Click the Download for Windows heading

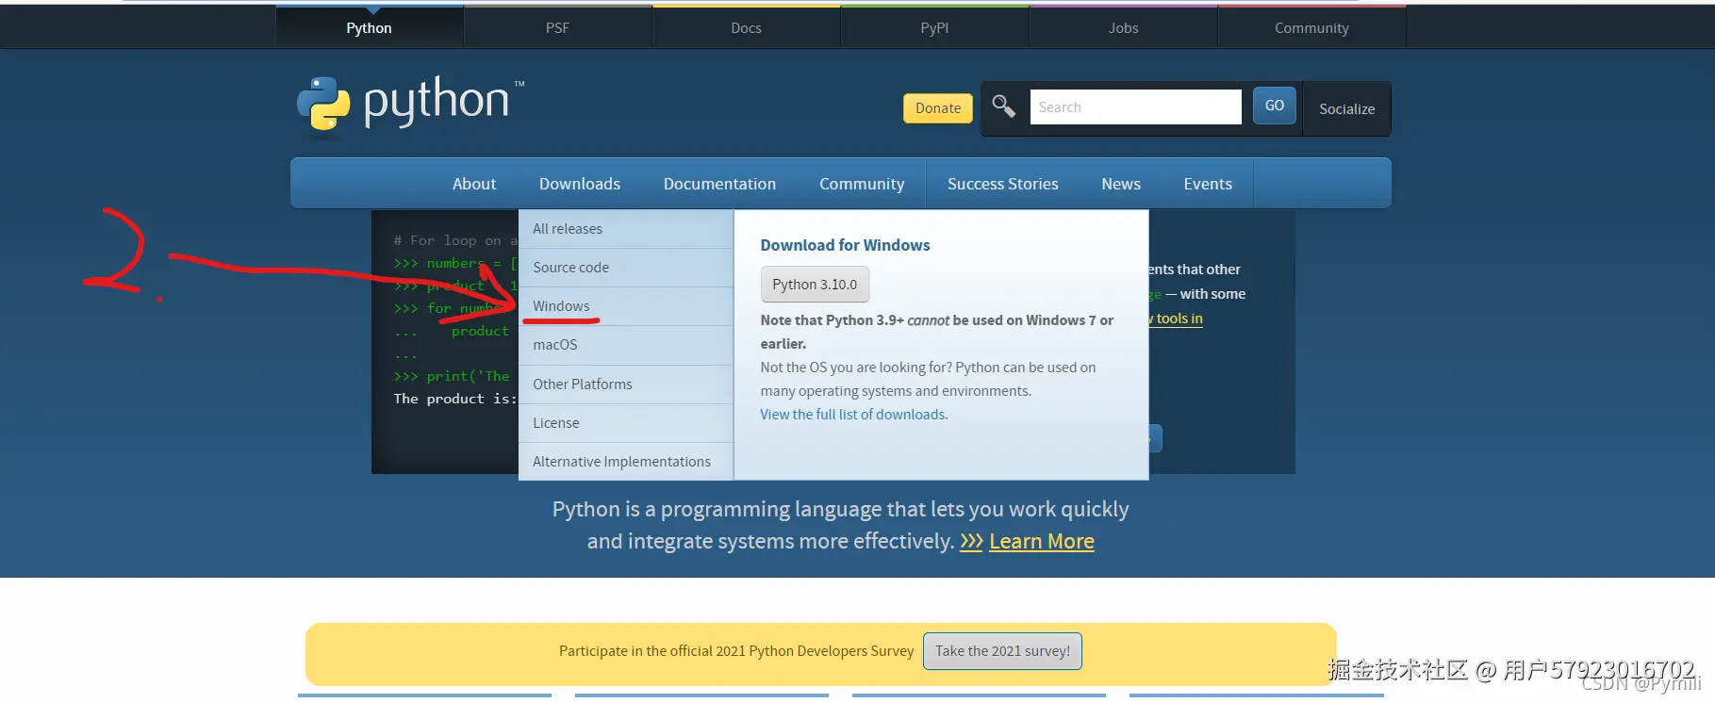tap(845, 245)
